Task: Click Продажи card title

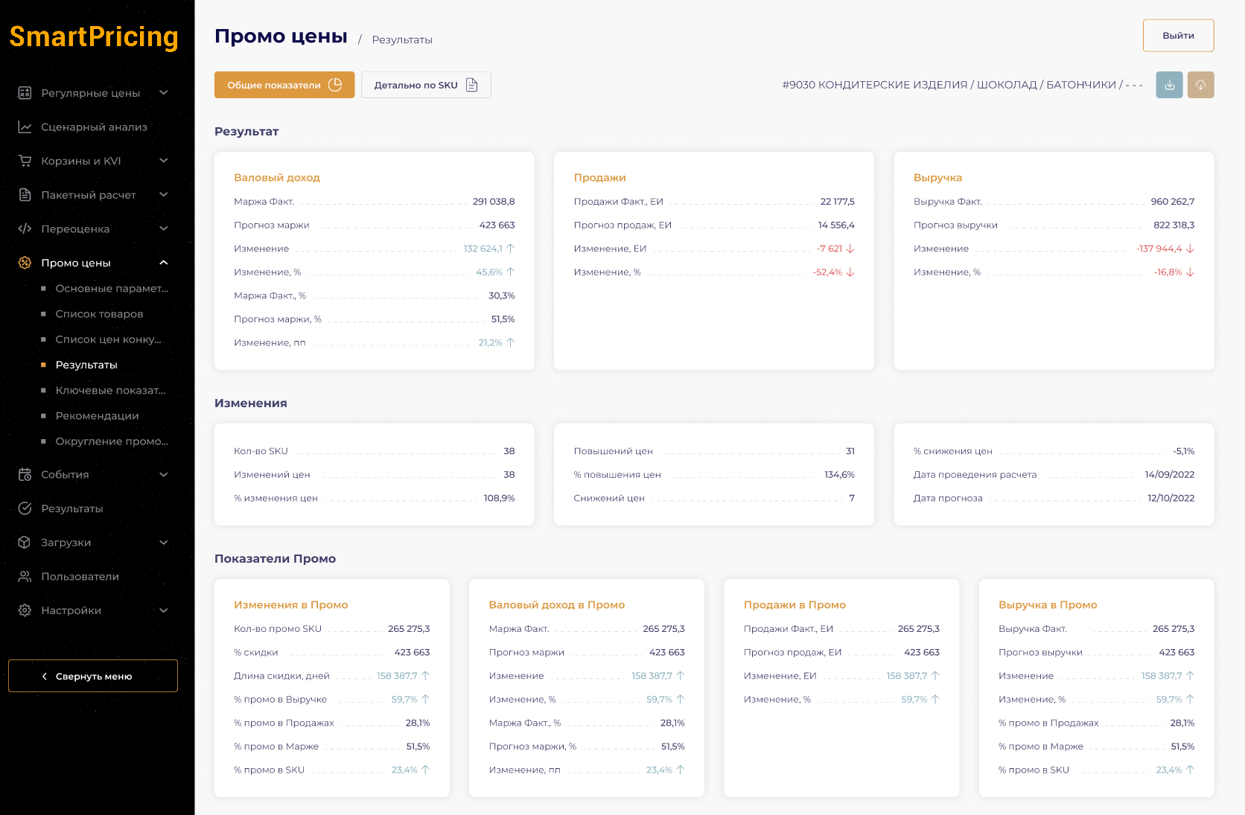Action: (x=599, y=178)
